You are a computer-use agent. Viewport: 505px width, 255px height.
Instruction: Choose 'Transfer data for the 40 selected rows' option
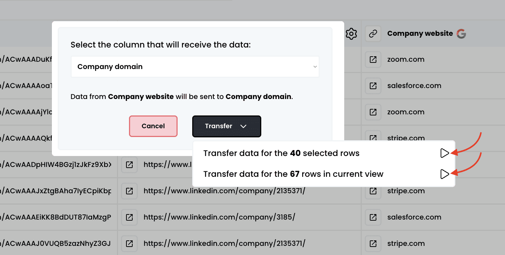click(x=324, y=153)
